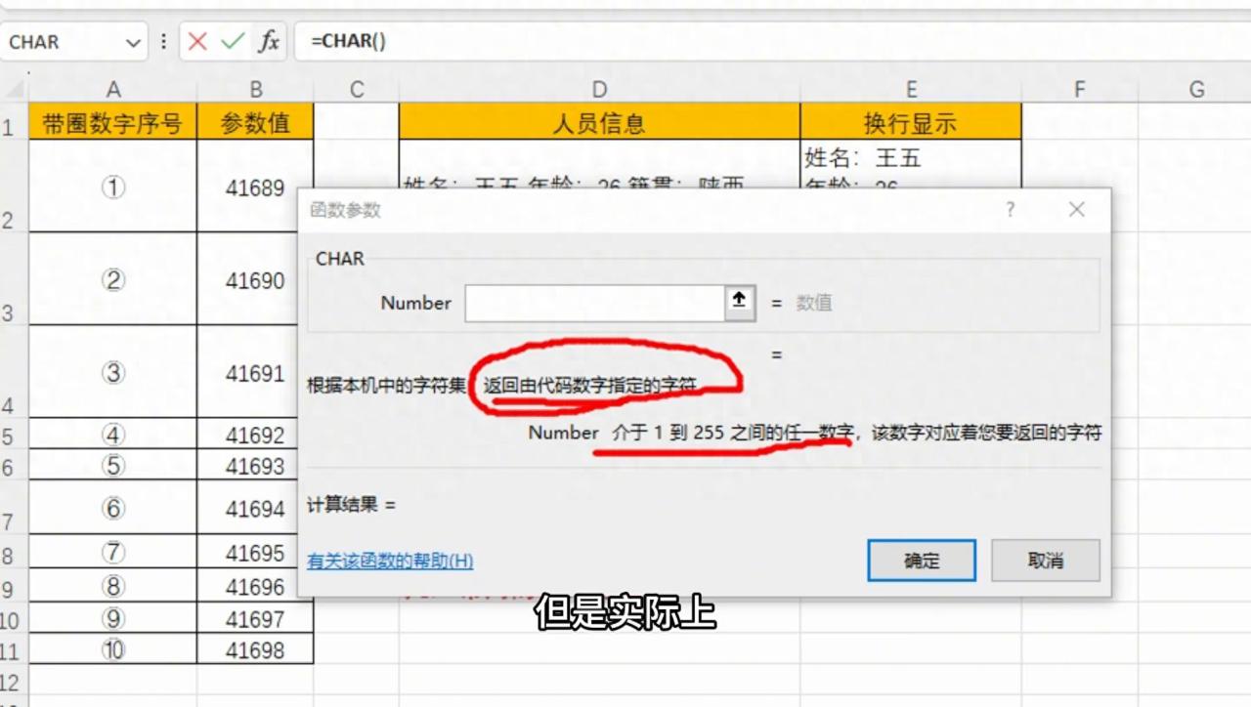The width and height of the screenshot is (1251, 707).
Task: Select column F header
Action: 1080,90
